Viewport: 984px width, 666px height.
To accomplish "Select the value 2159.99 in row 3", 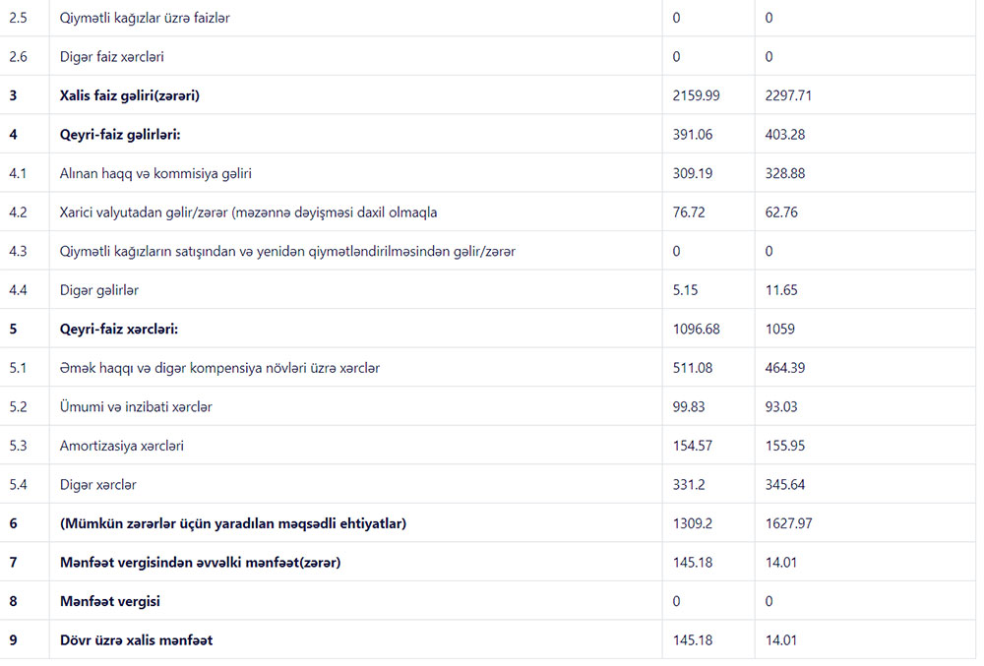I will 697,95.
